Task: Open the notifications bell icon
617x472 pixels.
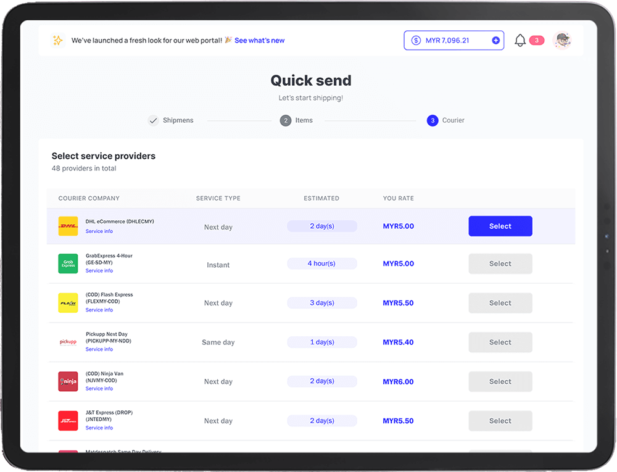Action: [520, 41]
